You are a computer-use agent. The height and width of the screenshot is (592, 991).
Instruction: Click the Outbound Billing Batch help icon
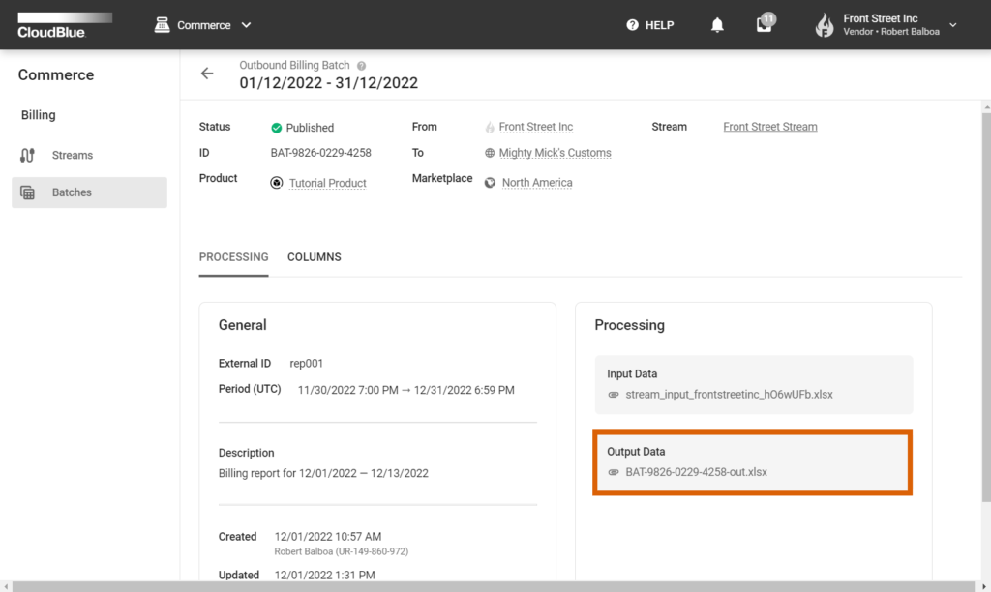pyautogui.click(x=362, y=66)
